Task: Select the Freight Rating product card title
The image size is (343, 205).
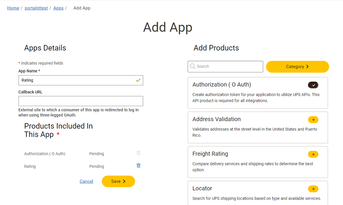Action: point(210,154)
